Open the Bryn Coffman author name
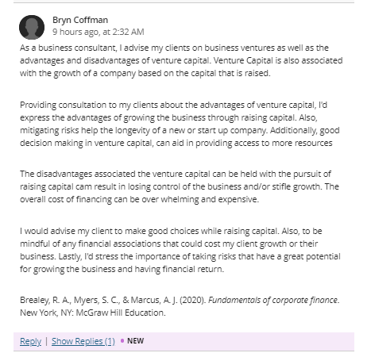The height and width of the screenshot is (353, 371). 80,20
